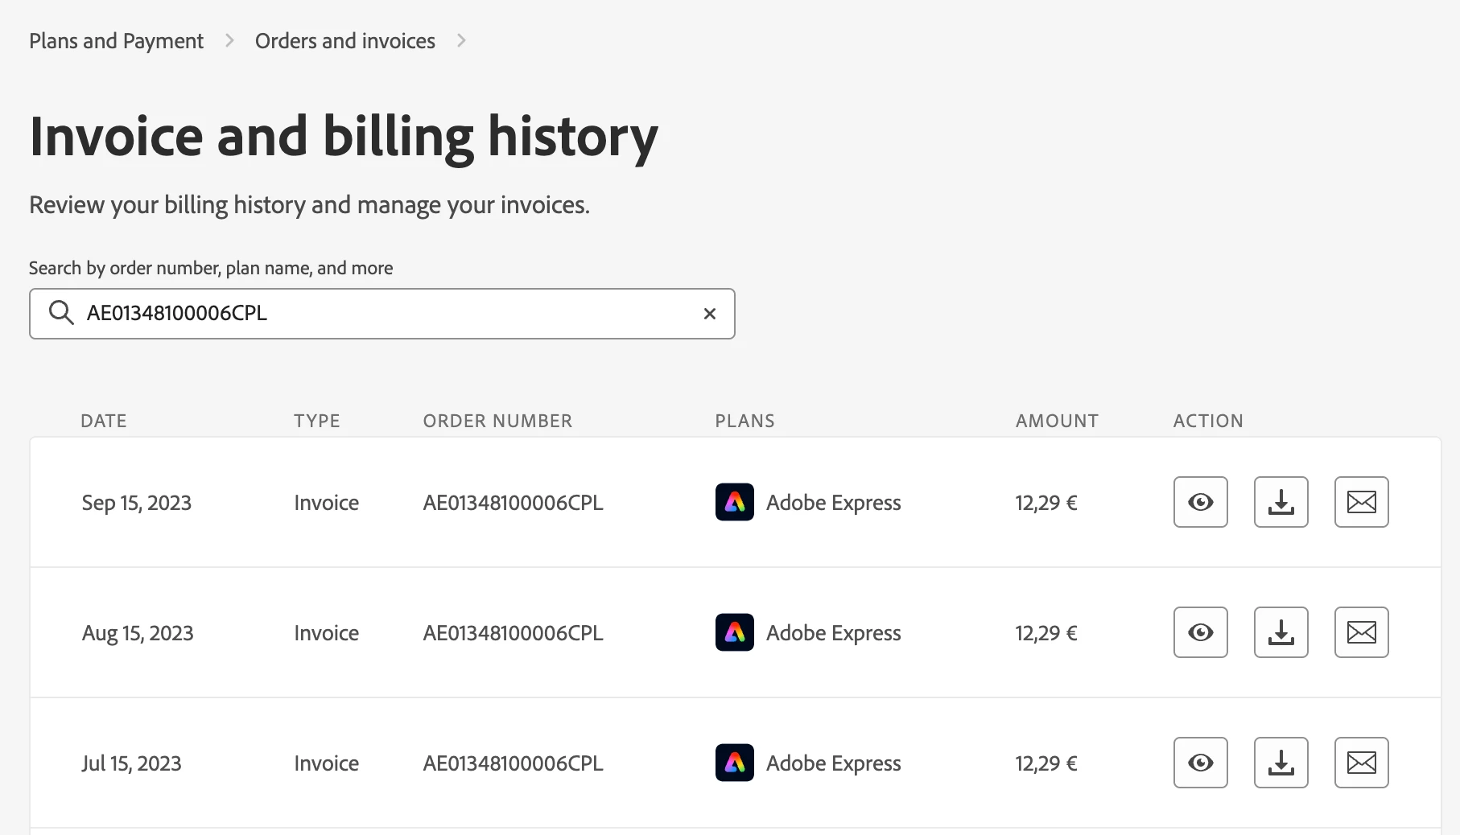The image size is (1460, 835).
Task: Click the 12,29 € amount in Aug row
Action: (1046, 633)
